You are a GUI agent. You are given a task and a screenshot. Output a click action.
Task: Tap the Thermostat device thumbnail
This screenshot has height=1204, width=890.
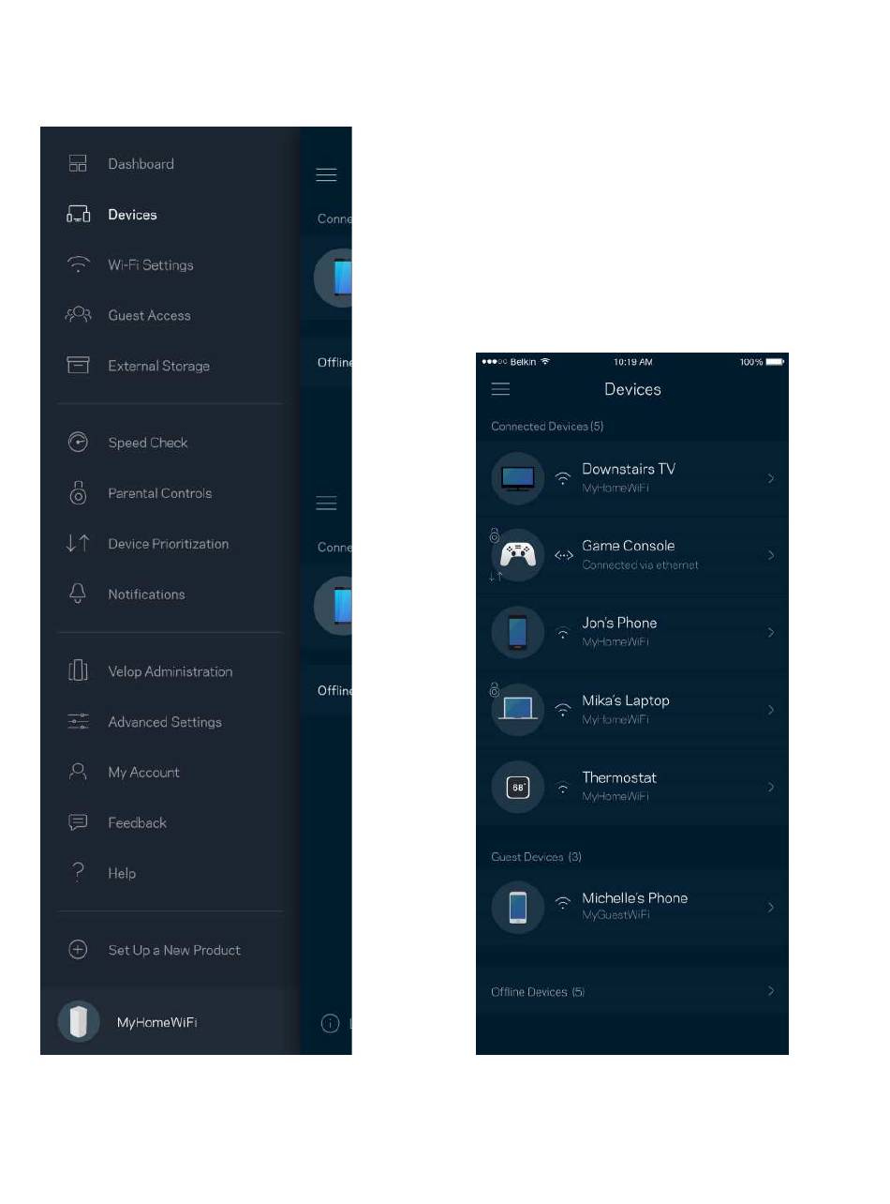pyautogui.click(x=518, y=788)
